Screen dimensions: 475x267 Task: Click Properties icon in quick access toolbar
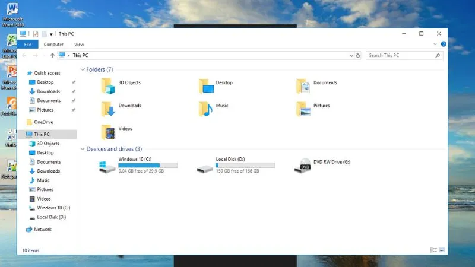(36, 34)
